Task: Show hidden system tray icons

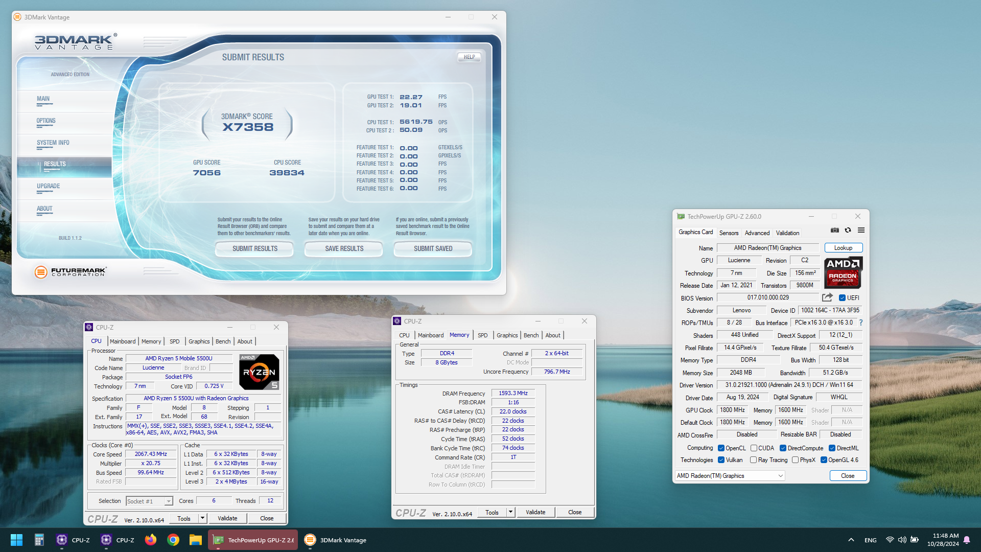Action: pos(851,540)
